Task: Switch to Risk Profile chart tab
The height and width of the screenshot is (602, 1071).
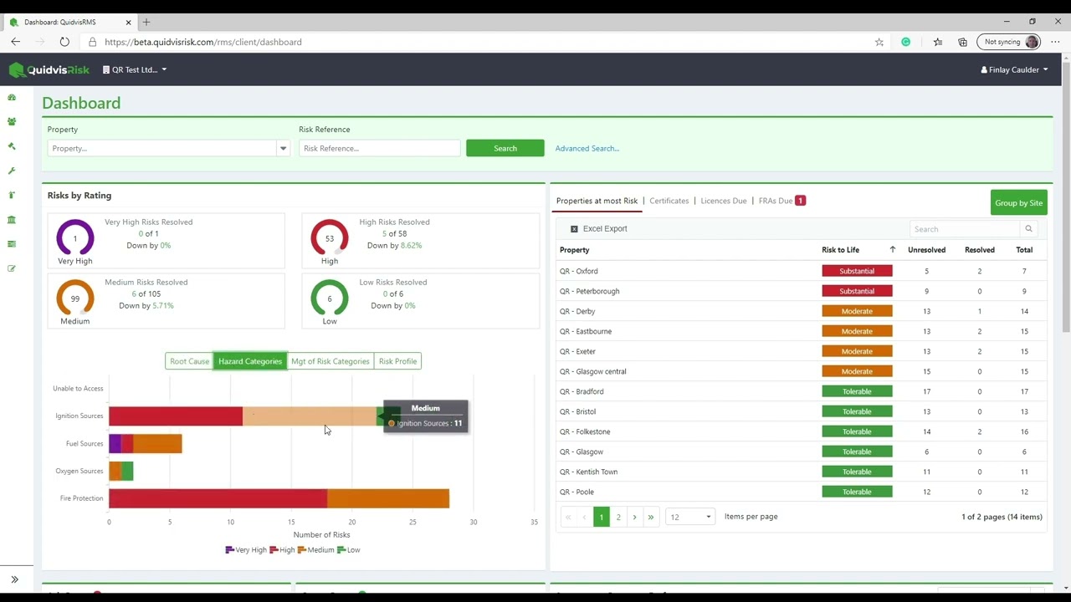Action: click(x=397, y=361)
